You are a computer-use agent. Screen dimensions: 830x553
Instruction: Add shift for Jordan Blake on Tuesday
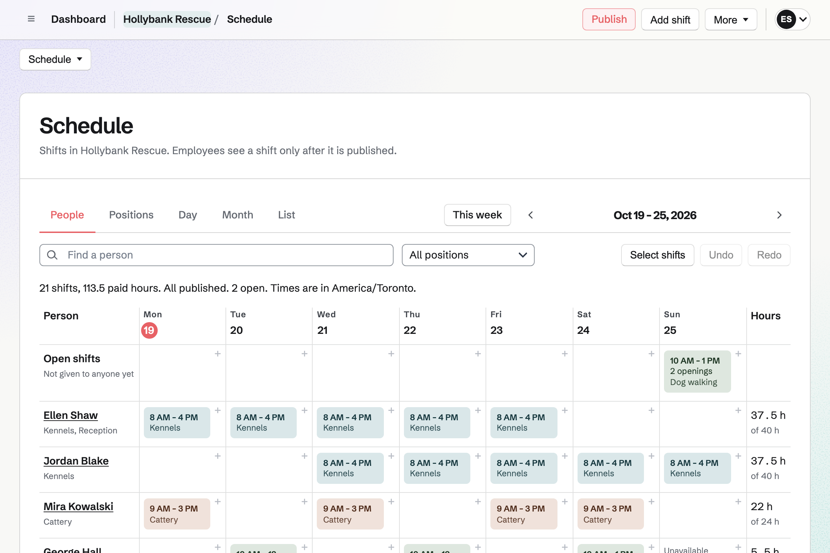(x=304, y=456)
